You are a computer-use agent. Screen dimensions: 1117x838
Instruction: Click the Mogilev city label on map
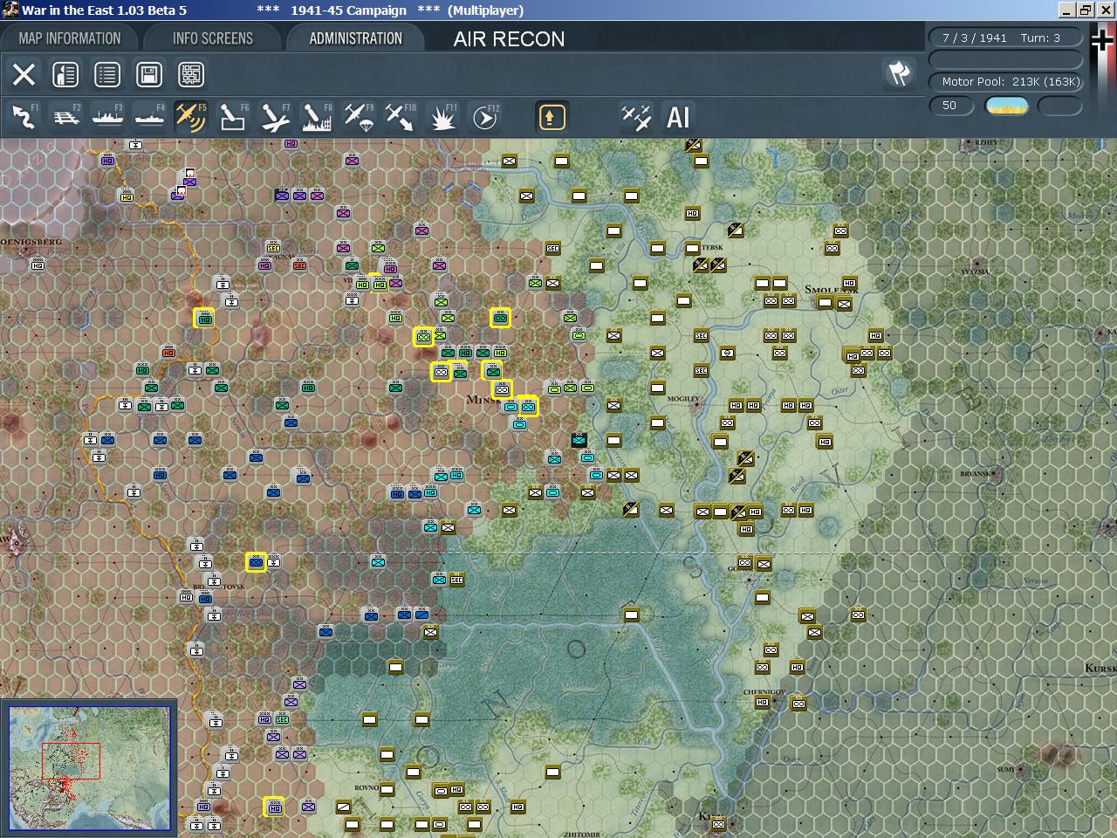(x=682, y=398)
